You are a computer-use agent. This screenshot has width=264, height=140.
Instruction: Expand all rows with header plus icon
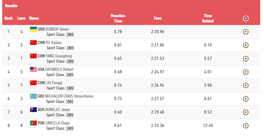[x=246, y=18]
